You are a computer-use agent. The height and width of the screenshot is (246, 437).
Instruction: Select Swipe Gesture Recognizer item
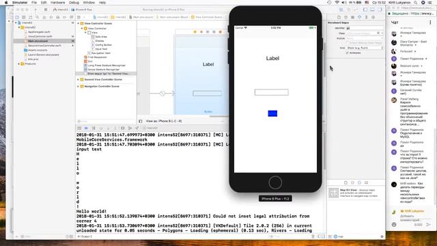pyautogui.click(x=103, y=70)
